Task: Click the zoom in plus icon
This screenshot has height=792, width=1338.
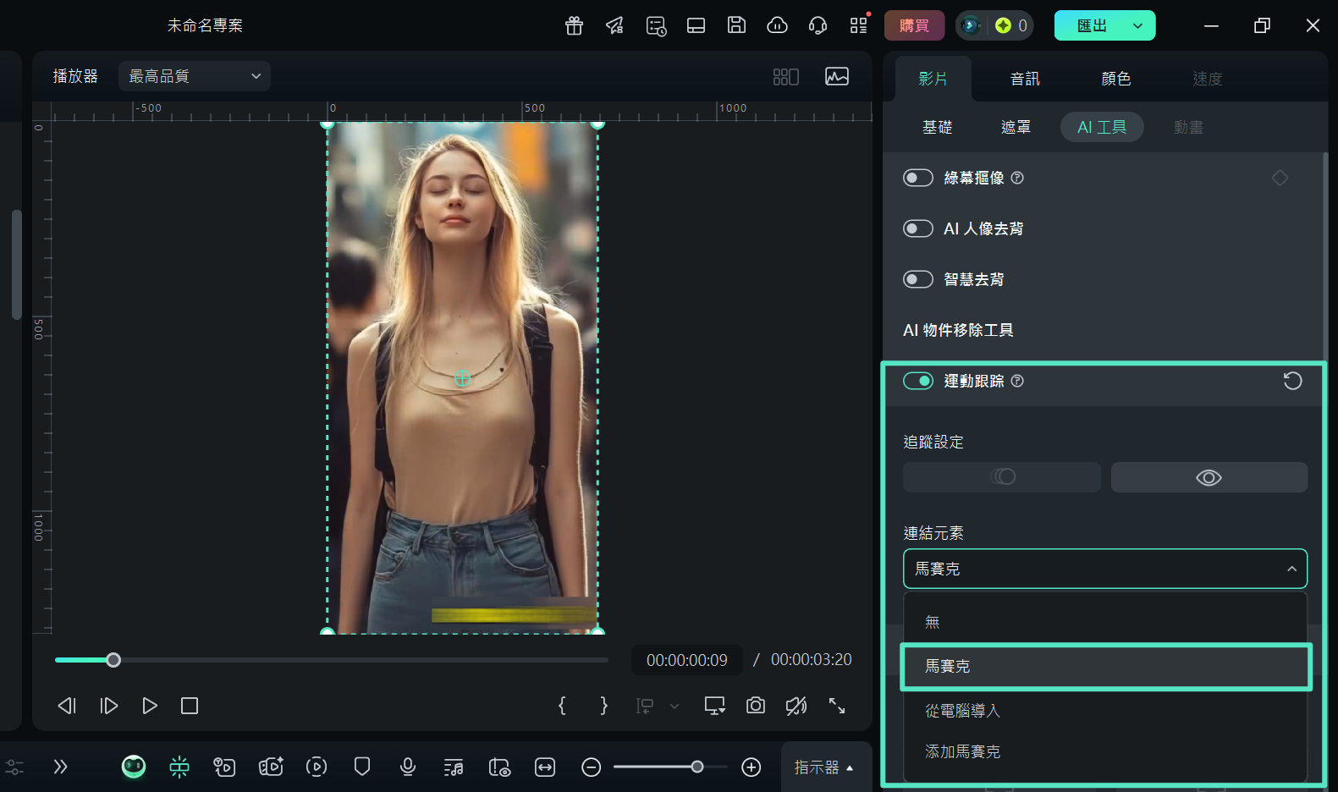Action: pyautogui.click(x=751, y=767)
